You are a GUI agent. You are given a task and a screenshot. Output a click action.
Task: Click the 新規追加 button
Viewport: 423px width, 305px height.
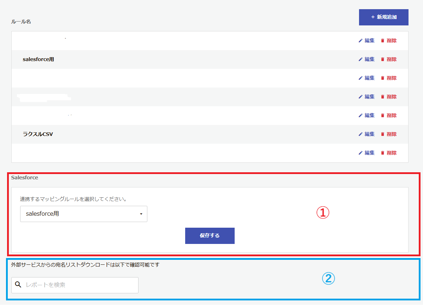coord(384,17)
